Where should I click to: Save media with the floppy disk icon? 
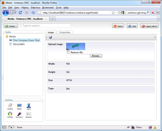pyautogui.click(x=50, y=37)
